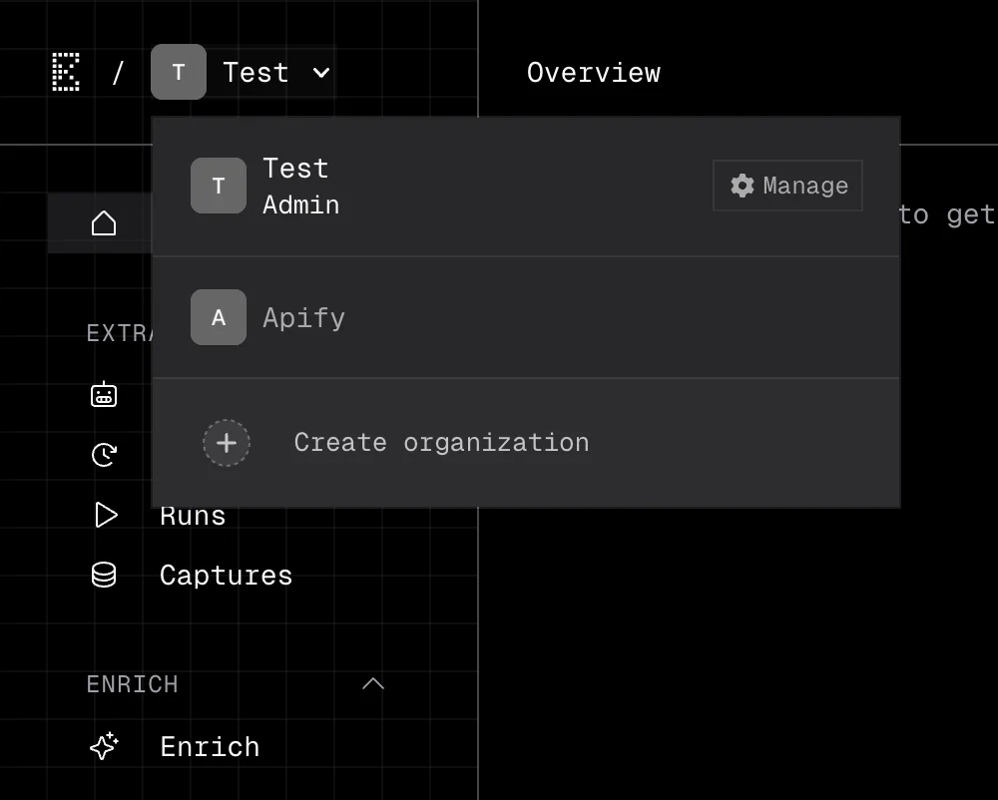
Task: Open the Runs page from the sidebar
Action: (192, 515)
